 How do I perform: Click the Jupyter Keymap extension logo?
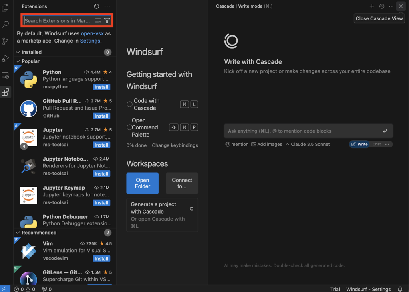coord(28,195)
